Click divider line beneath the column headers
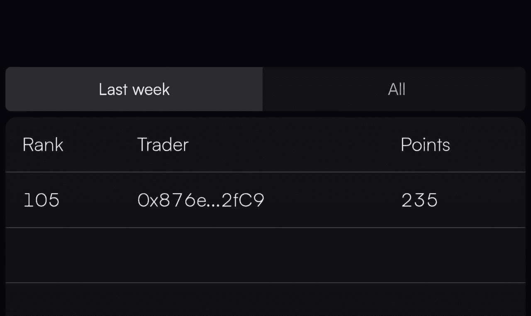 pyautogui.click(x=265, y=172)
